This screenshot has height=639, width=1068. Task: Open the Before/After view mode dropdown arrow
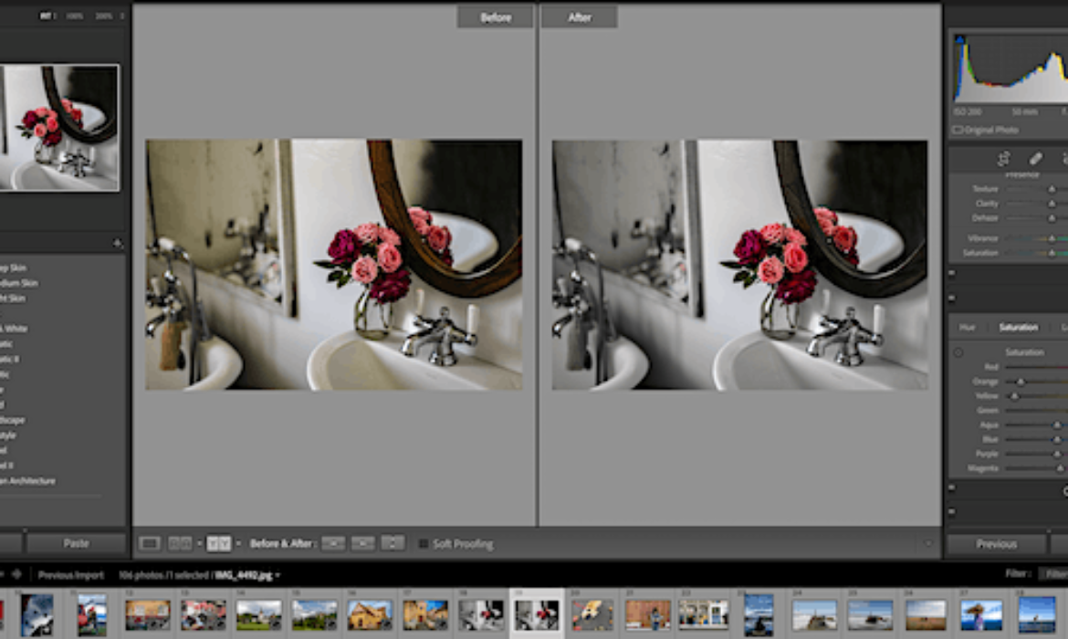pyautogui.click(x=238, y=544)
